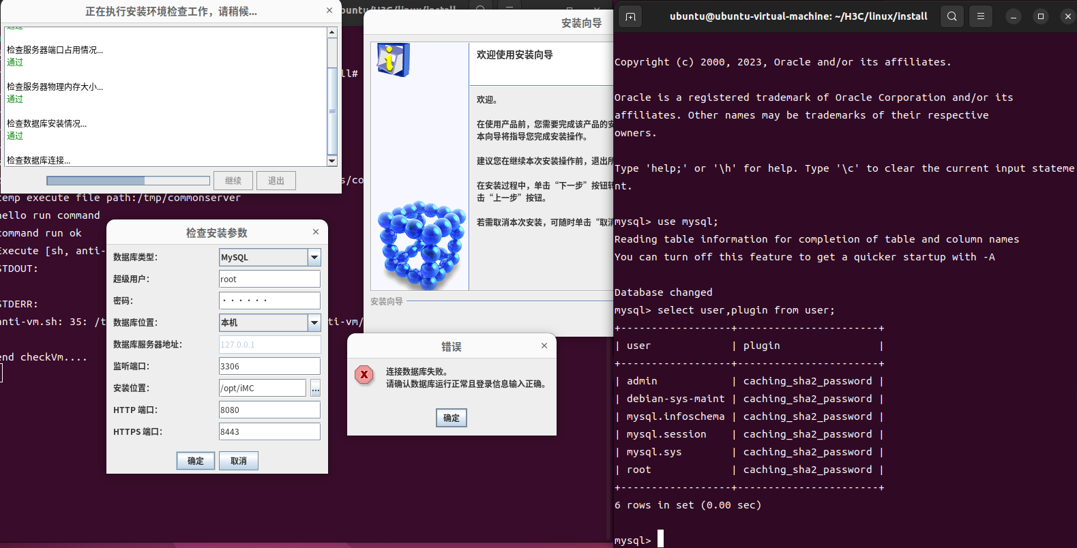Click the 'root' user cell in the table

(639, 470)
